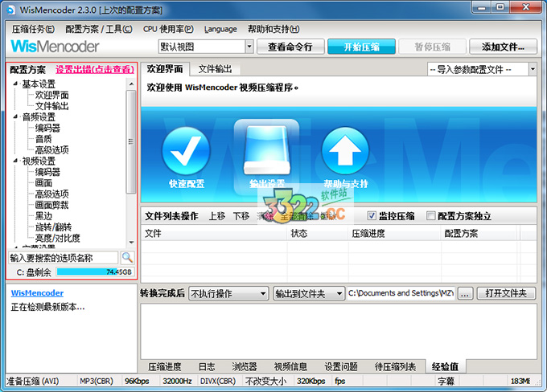Click the 快速配置 checkmark icon

[186, 151]
